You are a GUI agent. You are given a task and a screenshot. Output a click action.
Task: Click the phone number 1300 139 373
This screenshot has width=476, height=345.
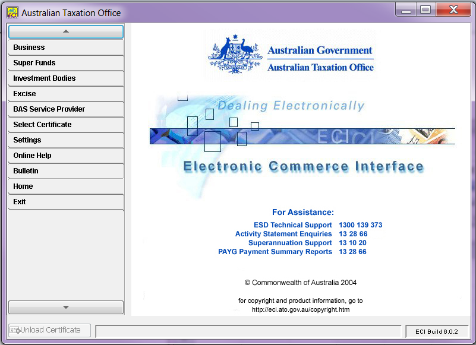pos(361,225)
